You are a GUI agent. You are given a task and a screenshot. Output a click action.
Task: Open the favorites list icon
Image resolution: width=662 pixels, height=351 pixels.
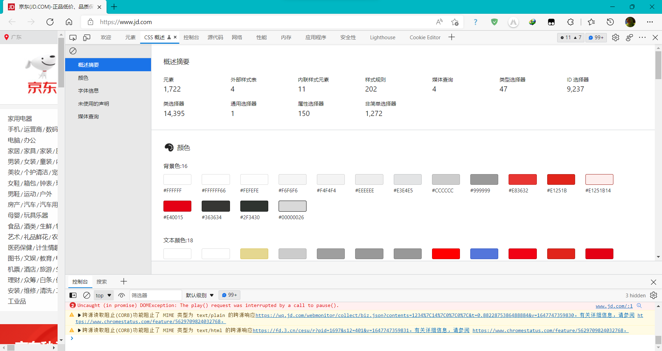click(x=591, y=22)
